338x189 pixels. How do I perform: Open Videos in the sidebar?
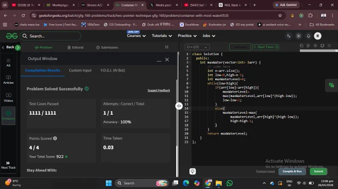tap(8, 97)
